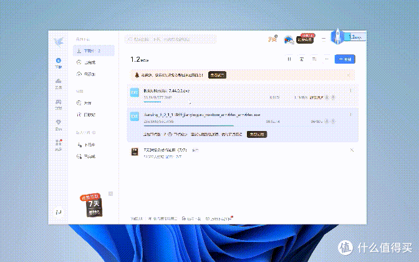419x262 pixels.
Task: Open the sidebar item above the recycle bin
Action: click(94, 103)
